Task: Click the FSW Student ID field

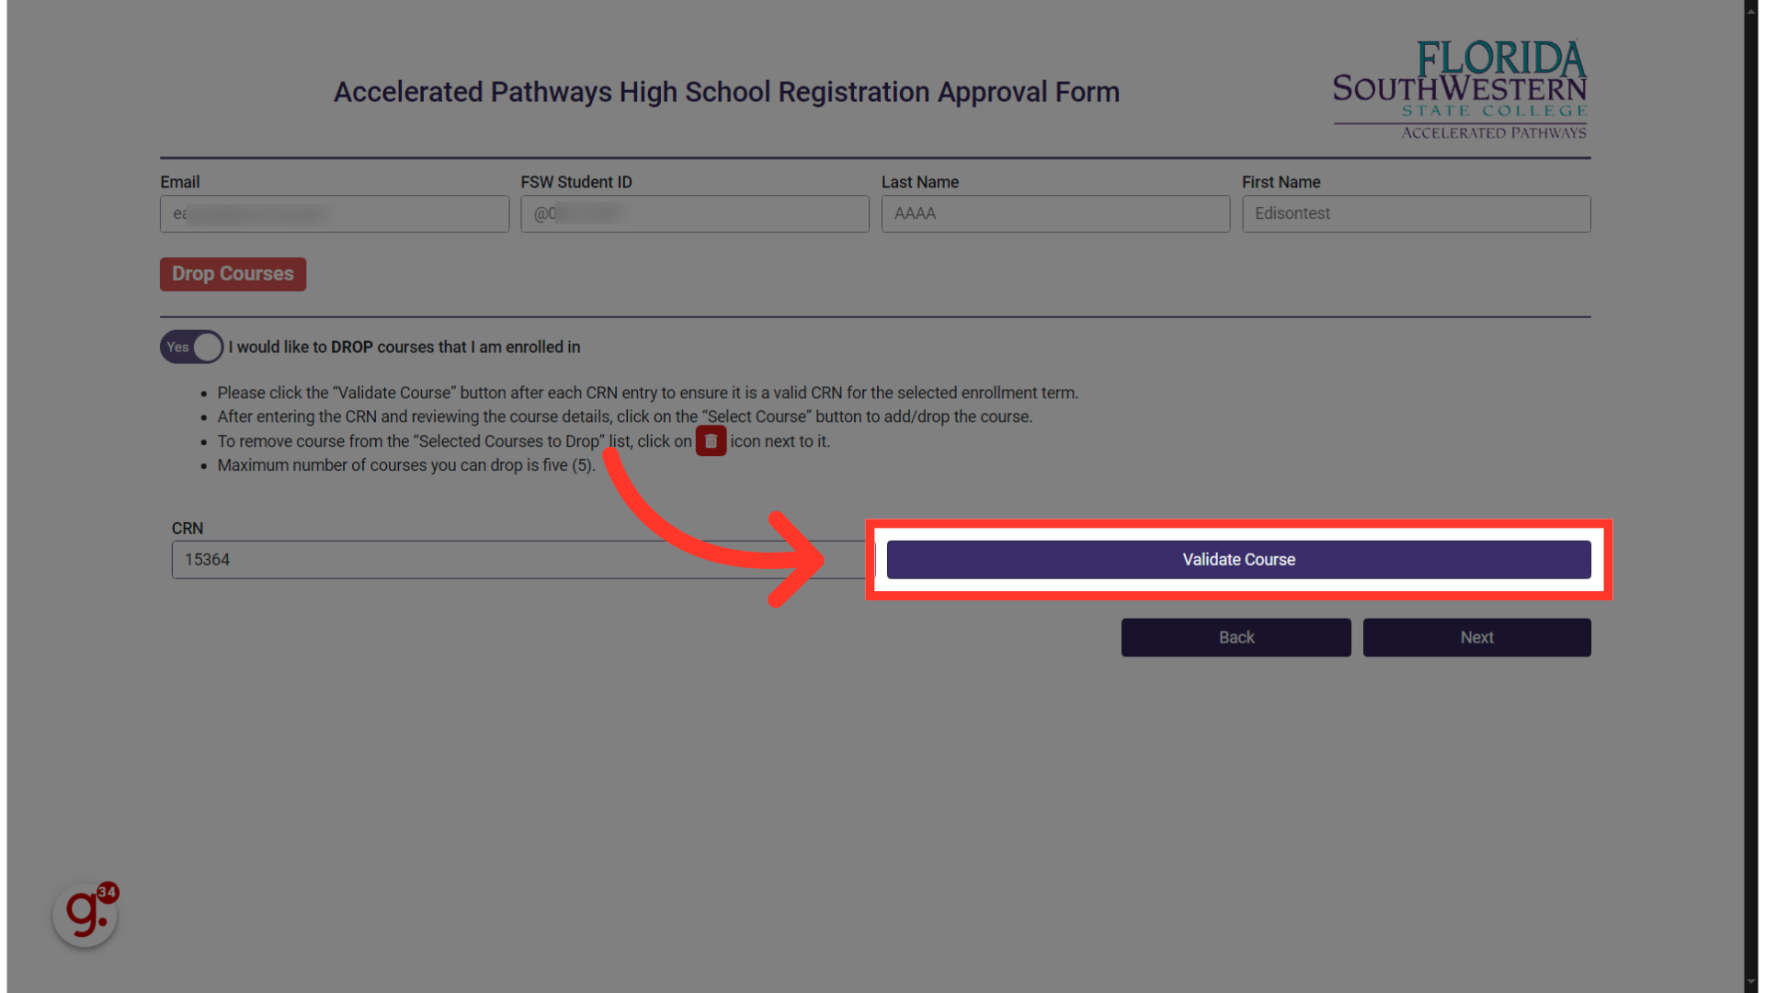Action: click(x=693, y=213)
